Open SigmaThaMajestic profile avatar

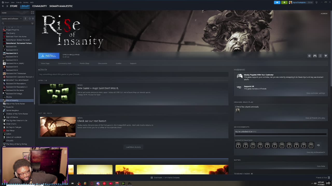(290, 2)
